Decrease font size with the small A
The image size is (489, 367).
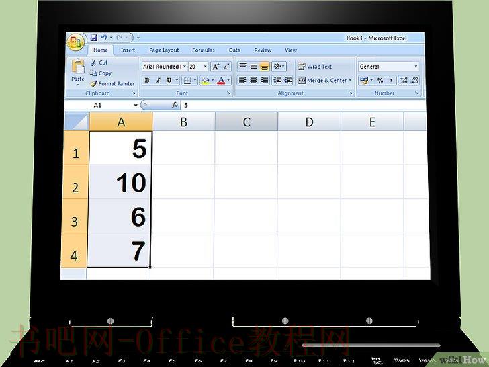point(226,67)
